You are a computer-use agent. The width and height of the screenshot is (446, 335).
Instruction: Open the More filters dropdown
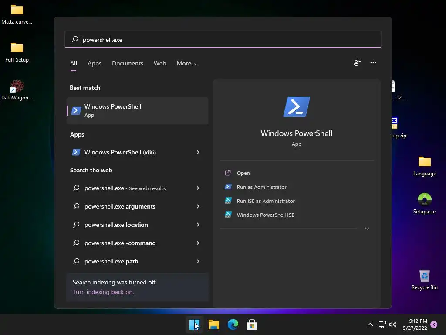pyautogui.click(x=186, y=63)
